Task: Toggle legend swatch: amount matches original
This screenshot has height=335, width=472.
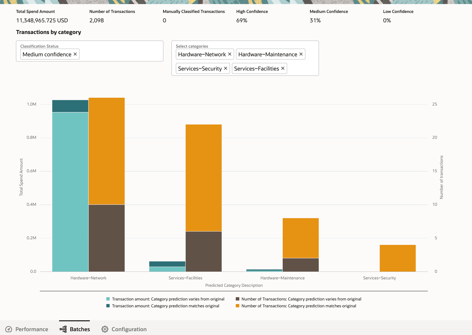Action: (108, 306)
